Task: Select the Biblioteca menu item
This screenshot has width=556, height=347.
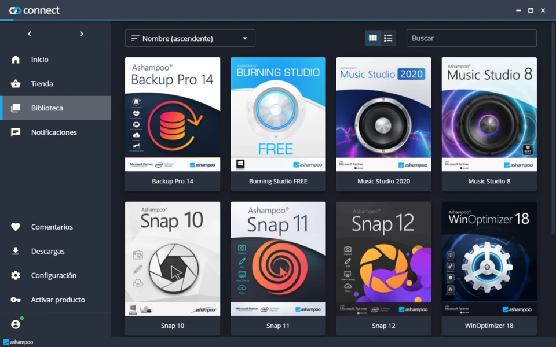Action: pyautogui.click(x=56, y=108)
